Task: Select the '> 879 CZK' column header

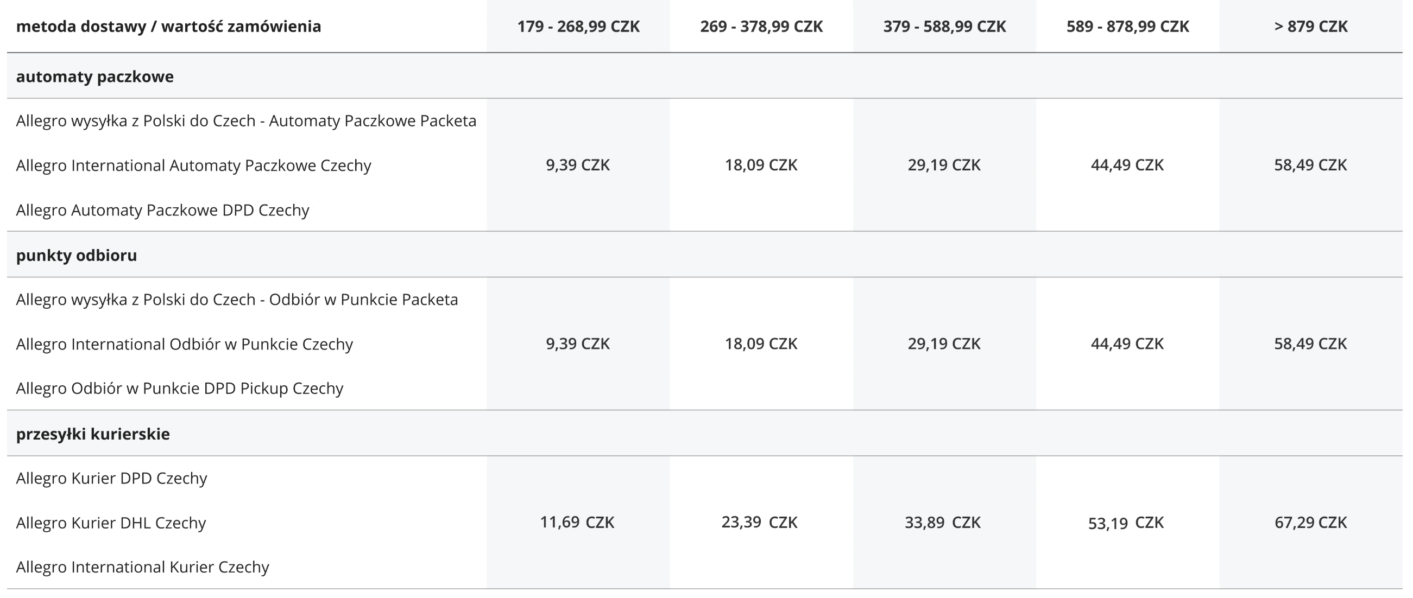Action: coord(1311,26)
